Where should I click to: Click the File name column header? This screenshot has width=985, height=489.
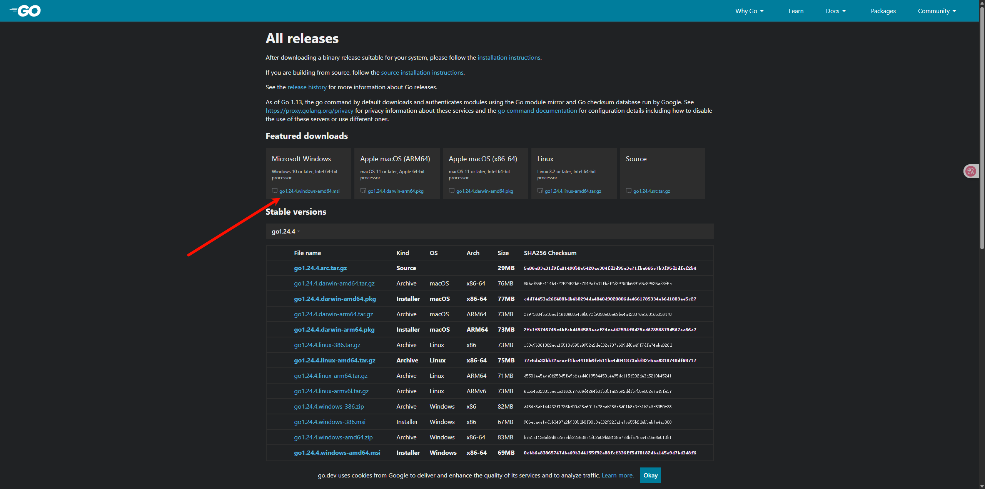pos(307,253)
